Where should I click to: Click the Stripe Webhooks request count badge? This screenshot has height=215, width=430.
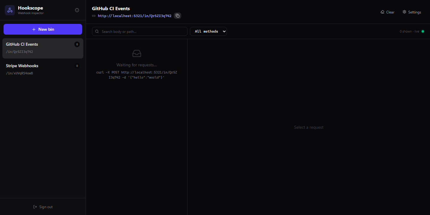click(x=77, y=66)
